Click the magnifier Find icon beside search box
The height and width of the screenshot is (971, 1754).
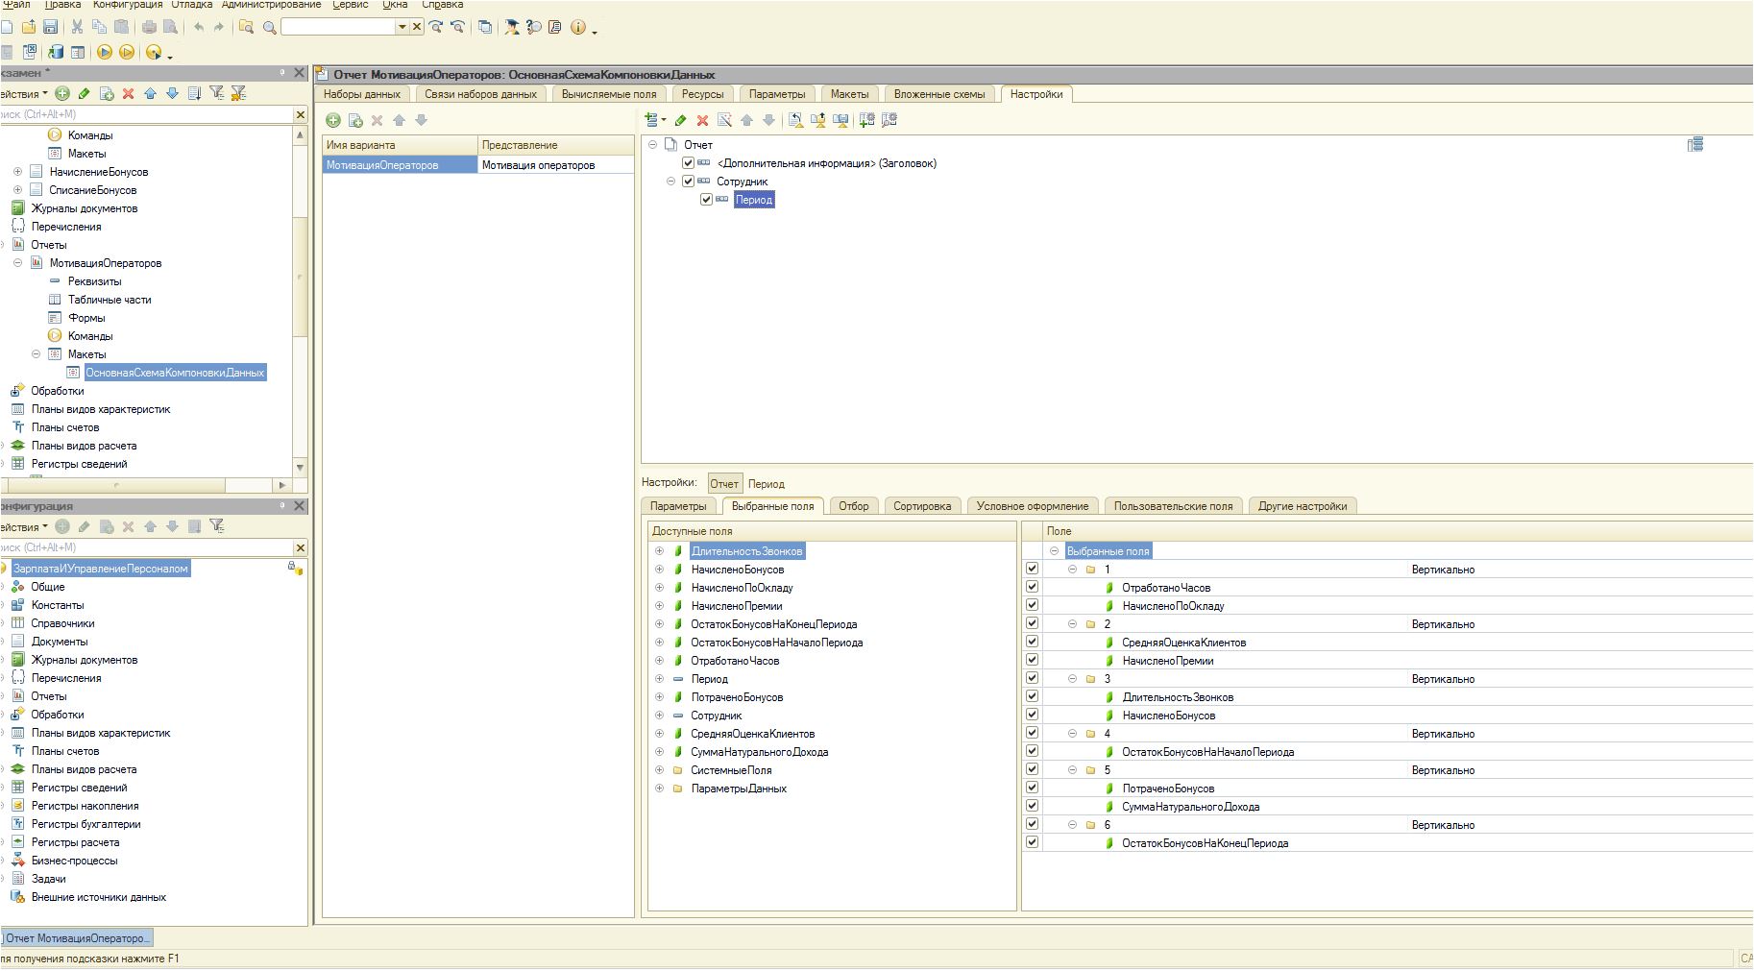pos(270,27)
